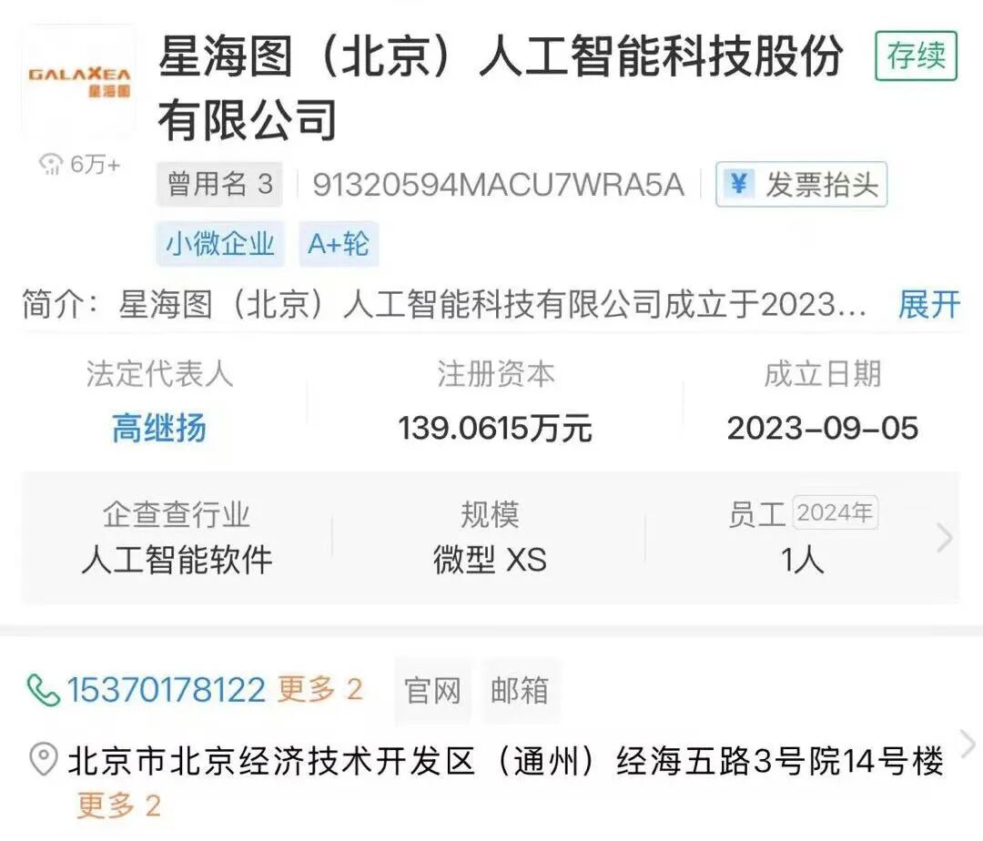This screenshot has width=983, height=841.
Task: Open the GALAXEA company logo
Action: click(x=79, y=80)
